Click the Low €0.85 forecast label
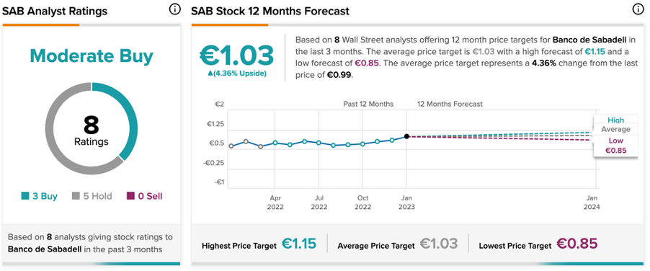Image resolution: width=650 pixels, height=271 pixels. pos(615,146)
